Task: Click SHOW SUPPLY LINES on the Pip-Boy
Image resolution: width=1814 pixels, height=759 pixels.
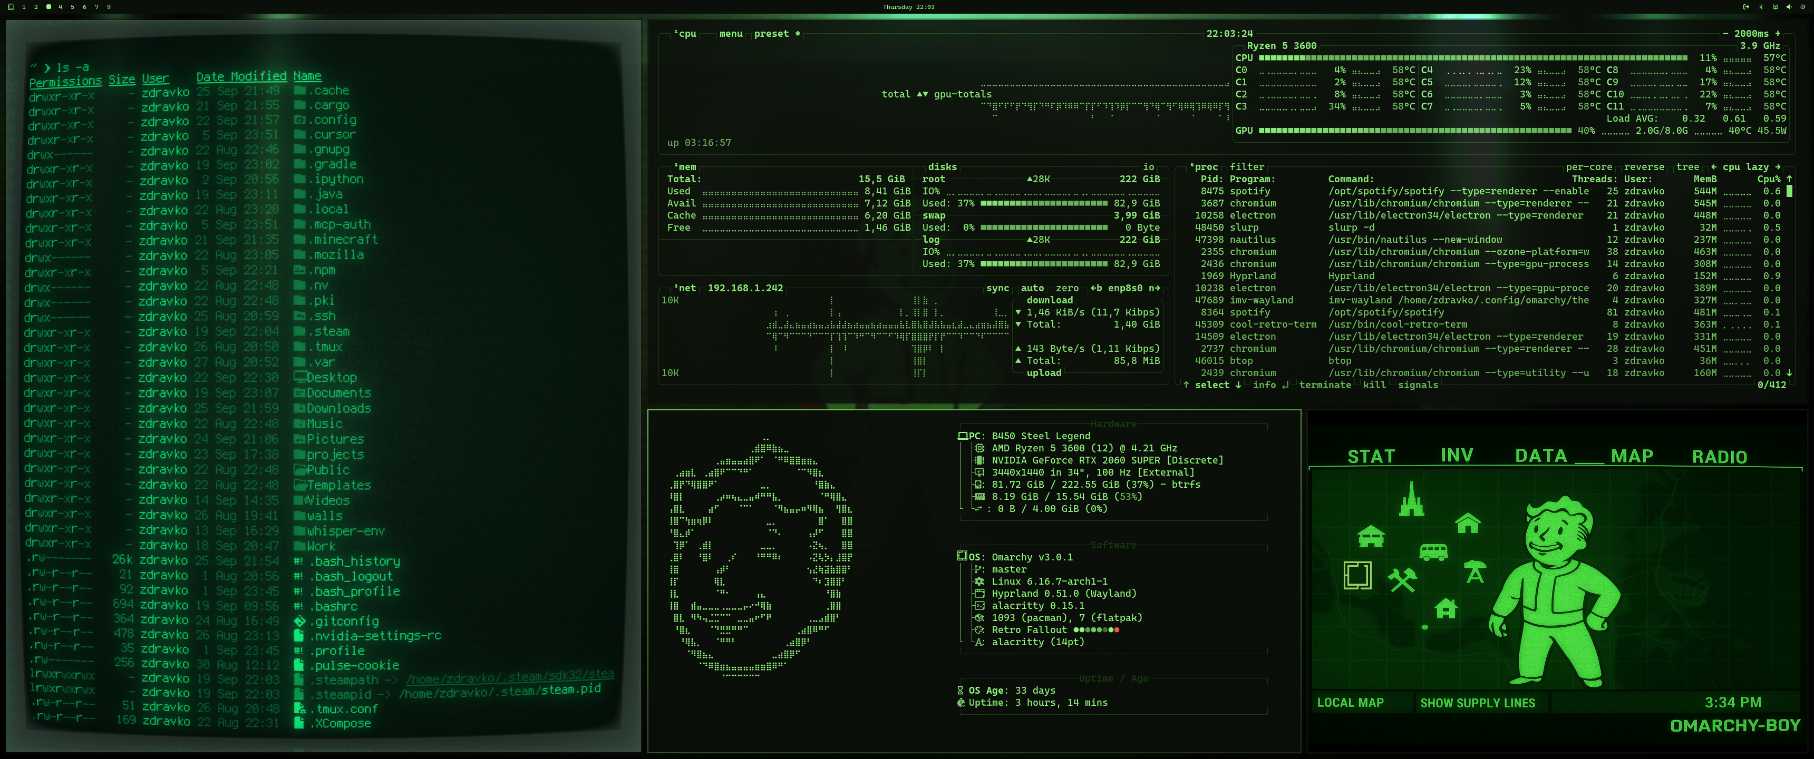Action: tap(1477, 702)
